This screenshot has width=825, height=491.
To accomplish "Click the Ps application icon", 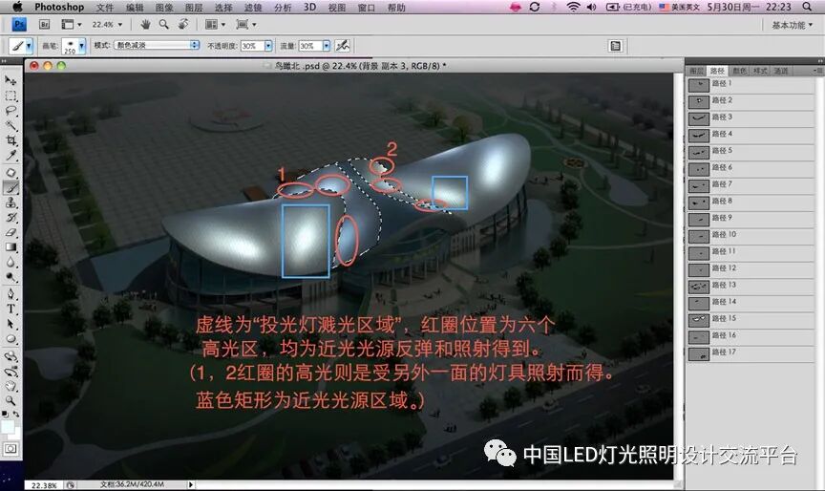I will coord(19,24).
